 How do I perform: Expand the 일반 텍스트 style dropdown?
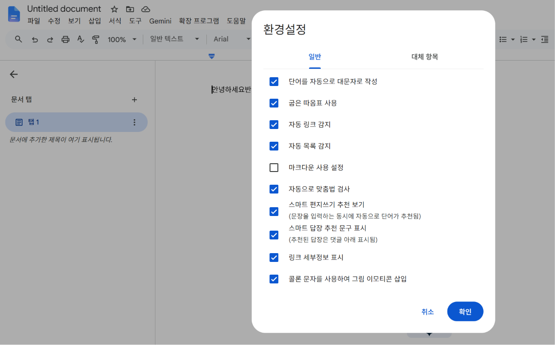click(175, 39)
